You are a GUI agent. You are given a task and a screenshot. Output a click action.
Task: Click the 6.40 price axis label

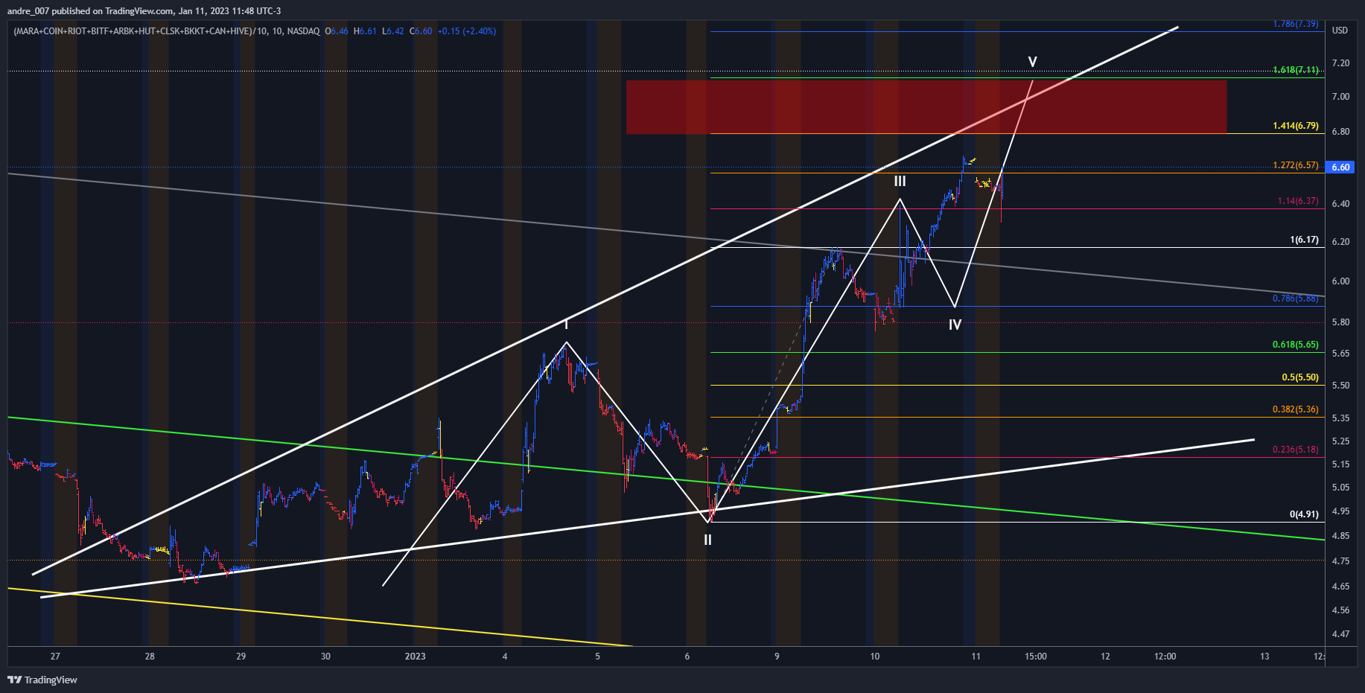tap(1340, 204)
